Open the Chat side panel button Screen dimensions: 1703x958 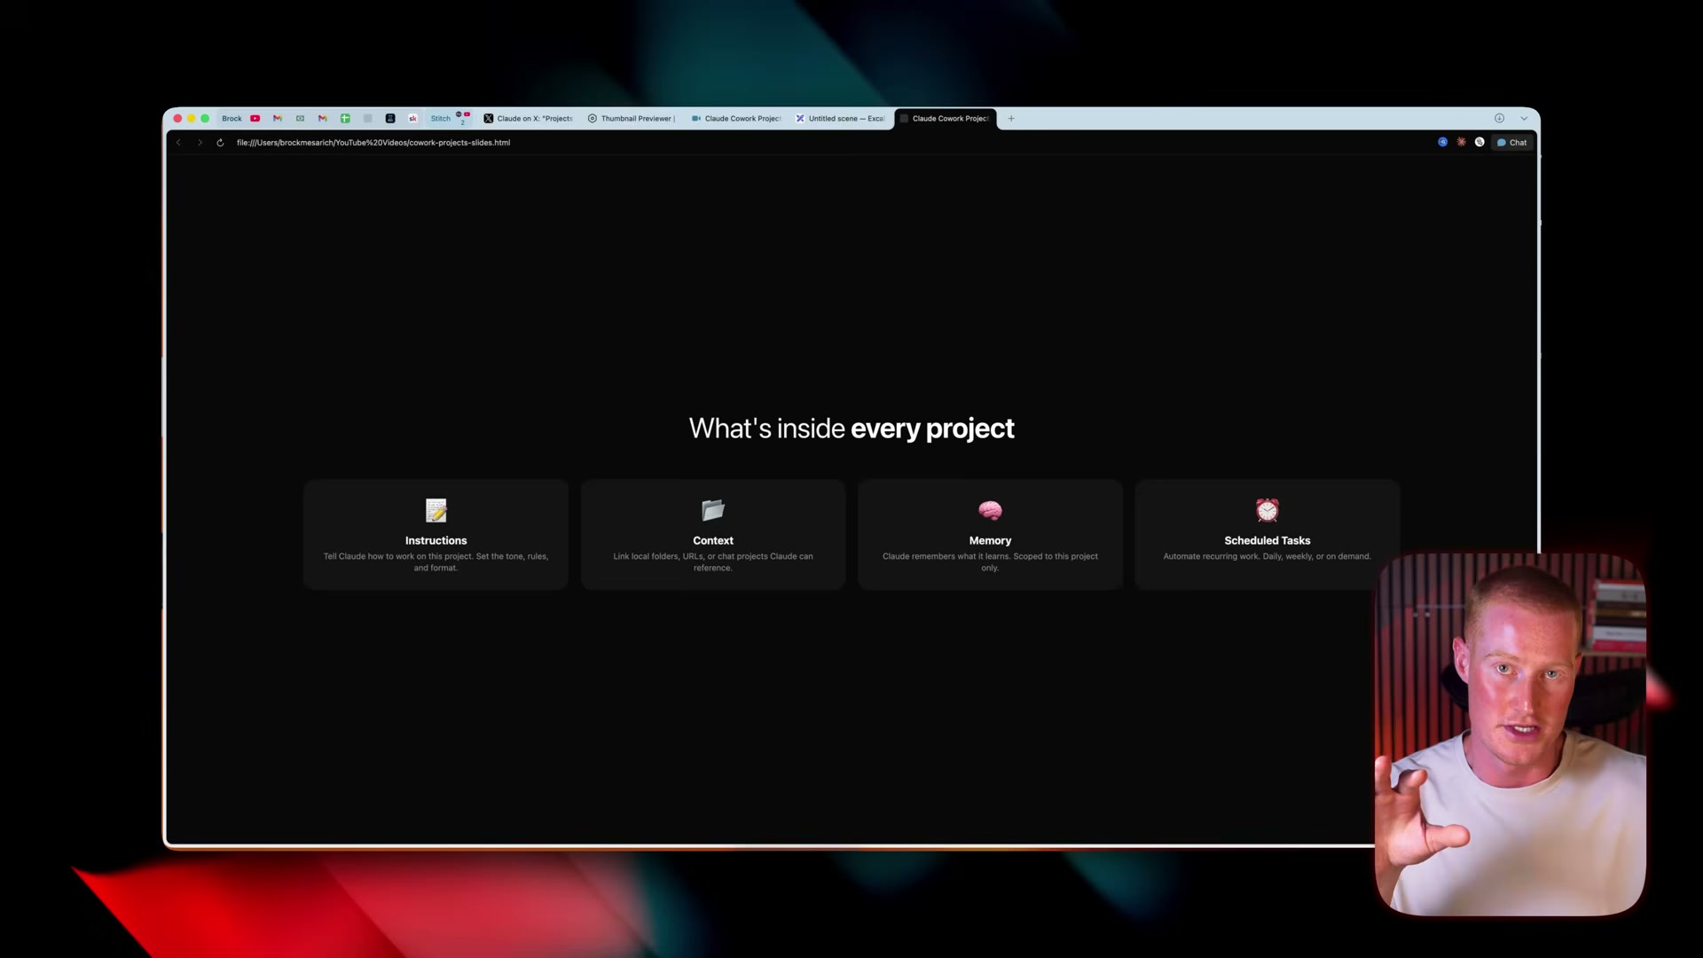click(1512, 142)
